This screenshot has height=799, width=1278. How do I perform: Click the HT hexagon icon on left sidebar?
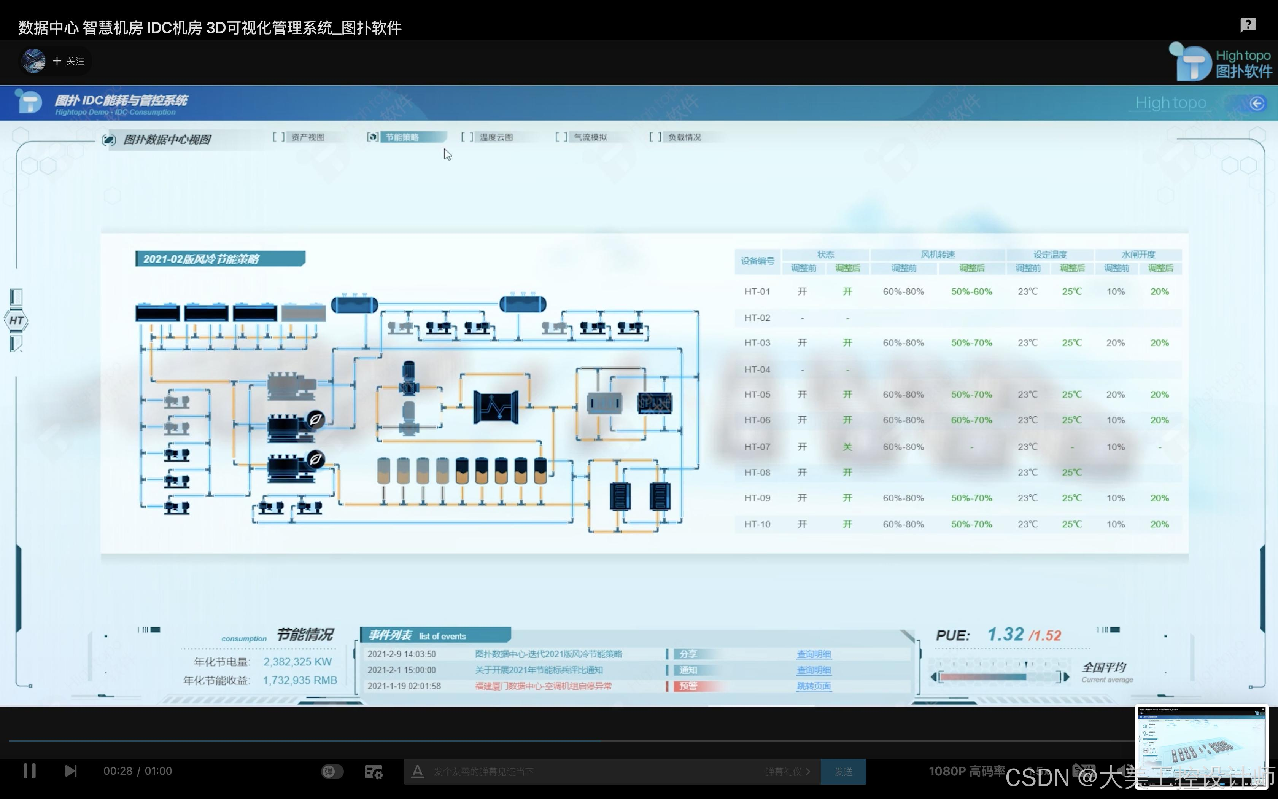click(x=16, y=320)
